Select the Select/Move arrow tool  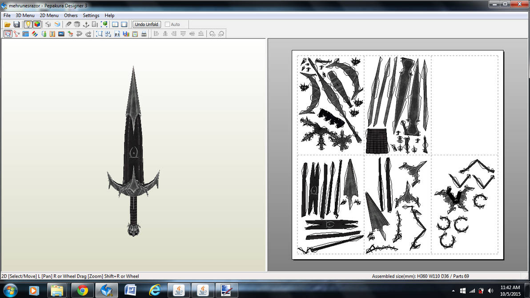[8, 34]
